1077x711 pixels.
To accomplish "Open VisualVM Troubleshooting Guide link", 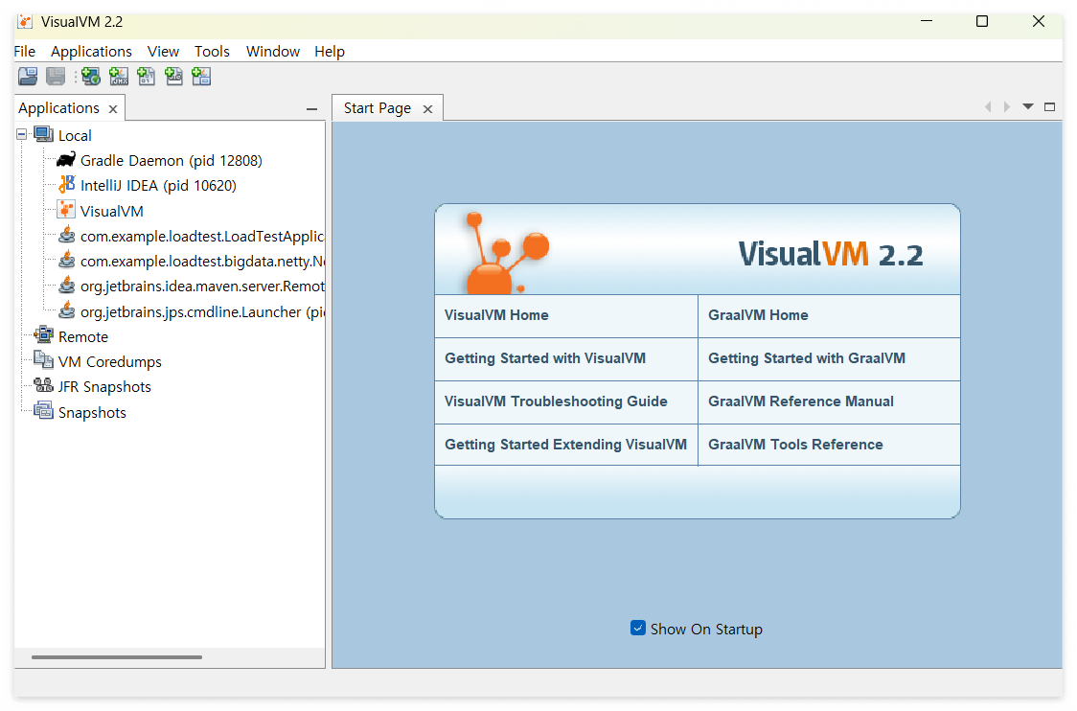I will [x=557, y=401].
